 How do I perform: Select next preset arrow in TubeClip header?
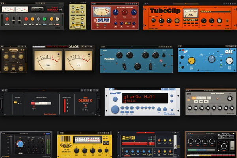coord(147,4)
